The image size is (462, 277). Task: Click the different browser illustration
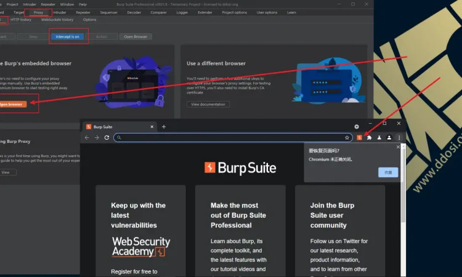click(328, 80)
